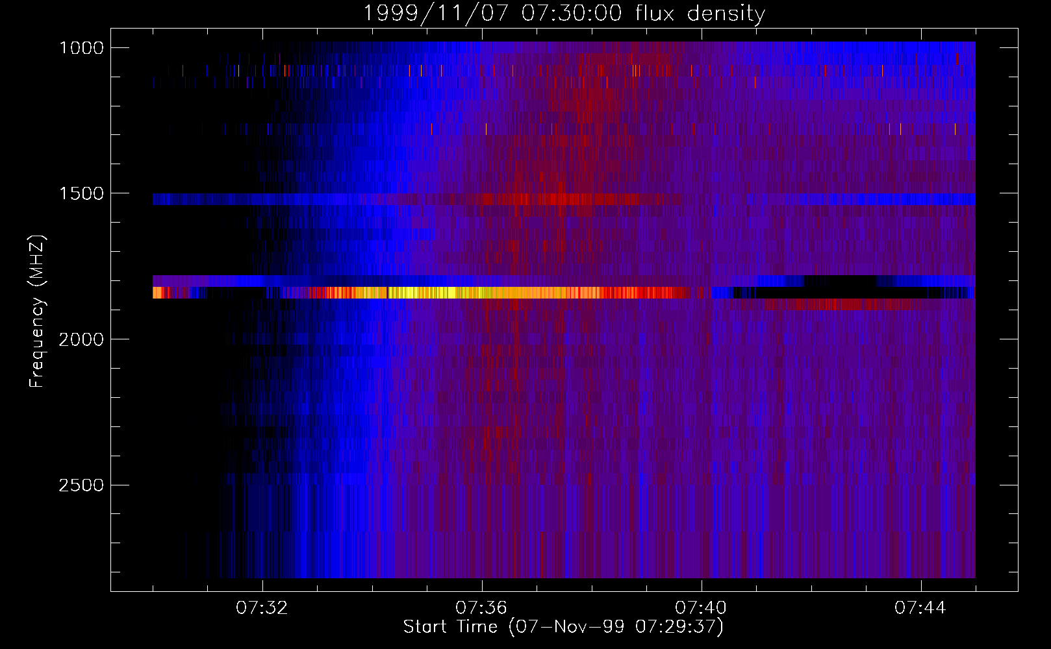Click the horizontal red-blue band near 1500 MHz

pyautogui.click(x=564, y=199)
